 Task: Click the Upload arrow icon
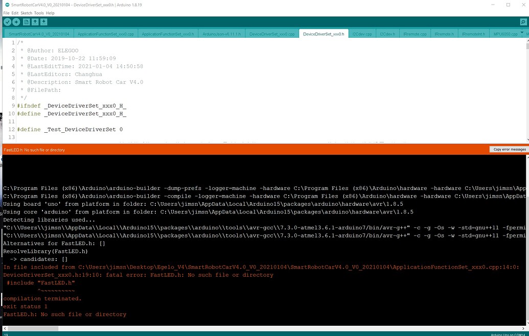16,22
